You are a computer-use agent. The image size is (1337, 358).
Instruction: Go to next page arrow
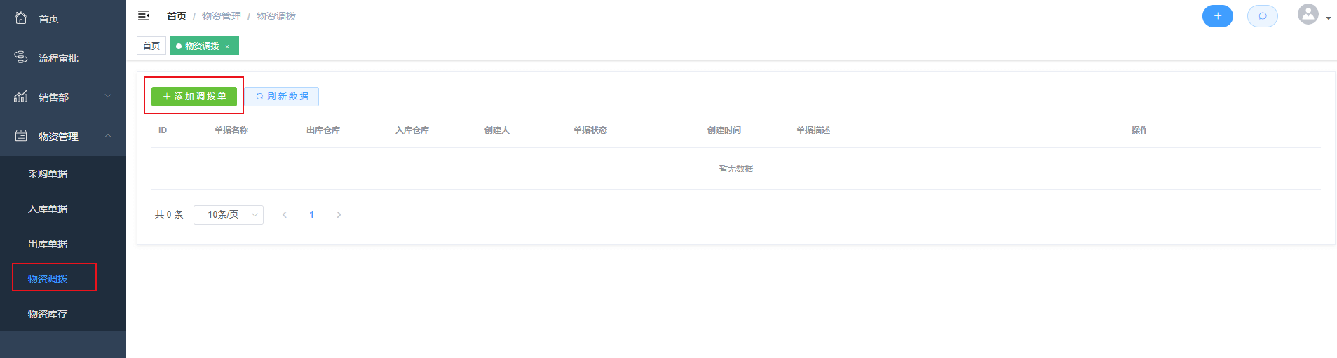click(x=339, y=215)
